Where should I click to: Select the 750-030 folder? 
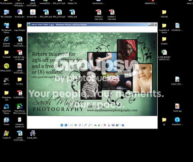click(x=164, y=14)
